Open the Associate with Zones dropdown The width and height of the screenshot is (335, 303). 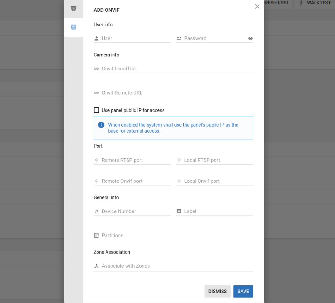click(173, 266)
